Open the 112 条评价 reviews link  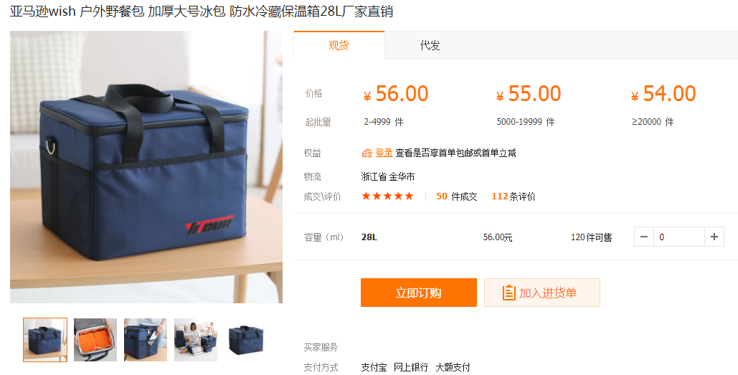click(514, 196)
